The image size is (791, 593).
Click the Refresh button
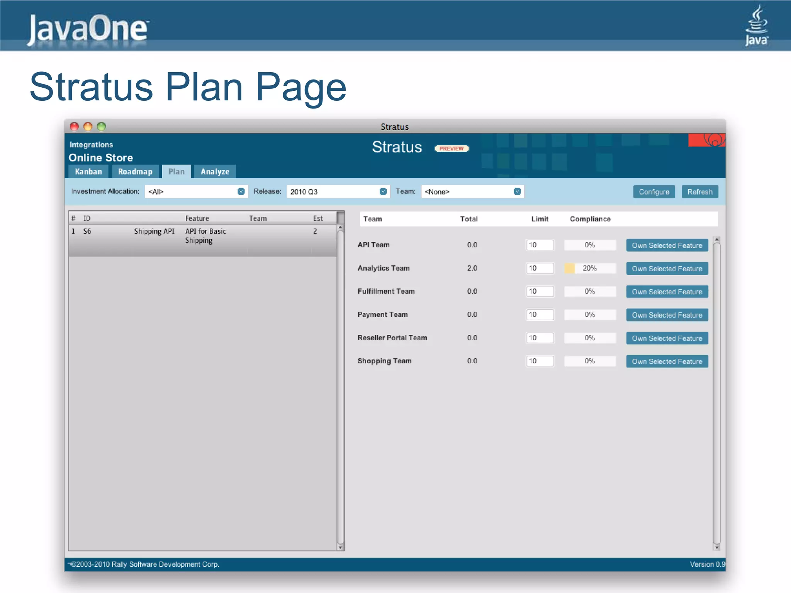click(700, 192)
